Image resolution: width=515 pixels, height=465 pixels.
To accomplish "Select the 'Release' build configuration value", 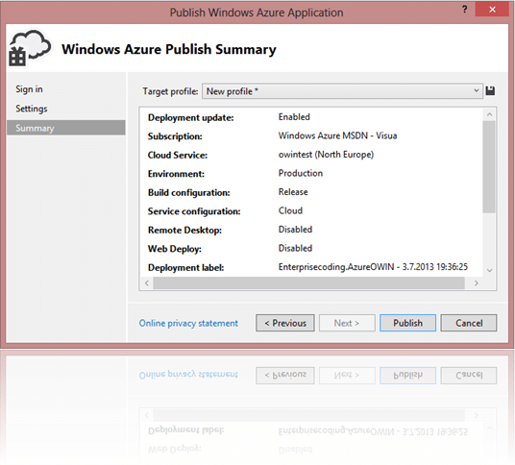I will (x=293, y=192).
